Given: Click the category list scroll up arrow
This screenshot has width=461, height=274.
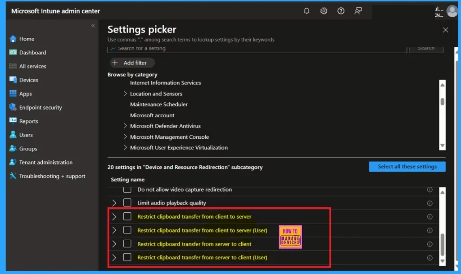Looking at the screenshot, I should (x=442, y=85).
